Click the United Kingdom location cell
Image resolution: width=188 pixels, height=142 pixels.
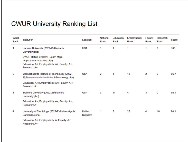(87, 113)
